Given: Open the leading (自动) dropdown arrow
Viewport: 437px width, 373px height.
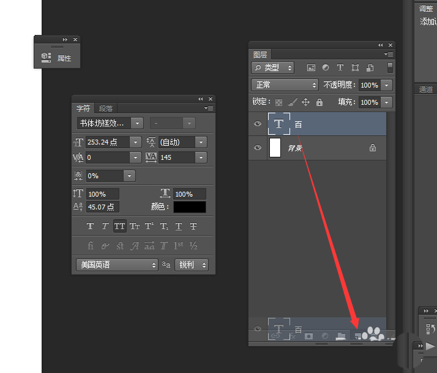Looking at the screenshot, I should point(201,142).
